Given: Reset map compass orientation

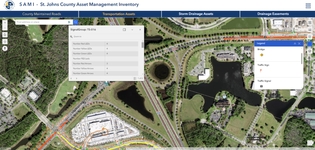Looking at the screenshot, I should coord(5,48).
